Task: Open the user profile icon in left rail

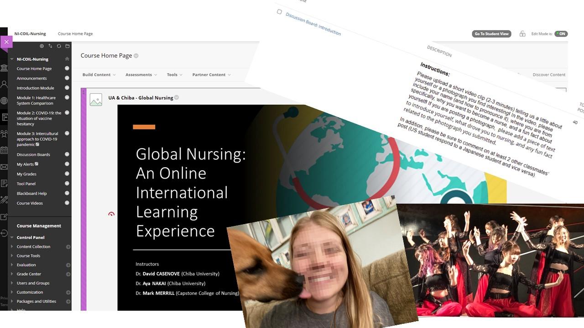Action: coord(4,84)
